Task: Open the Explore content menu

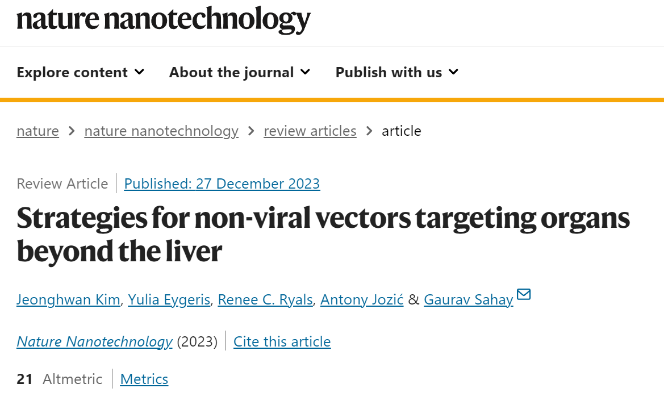Action: click(81, 72)
